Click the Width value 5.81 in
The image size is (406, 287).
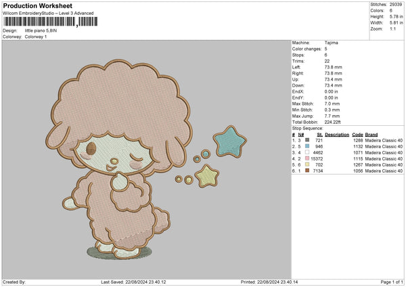coord(396,23)
